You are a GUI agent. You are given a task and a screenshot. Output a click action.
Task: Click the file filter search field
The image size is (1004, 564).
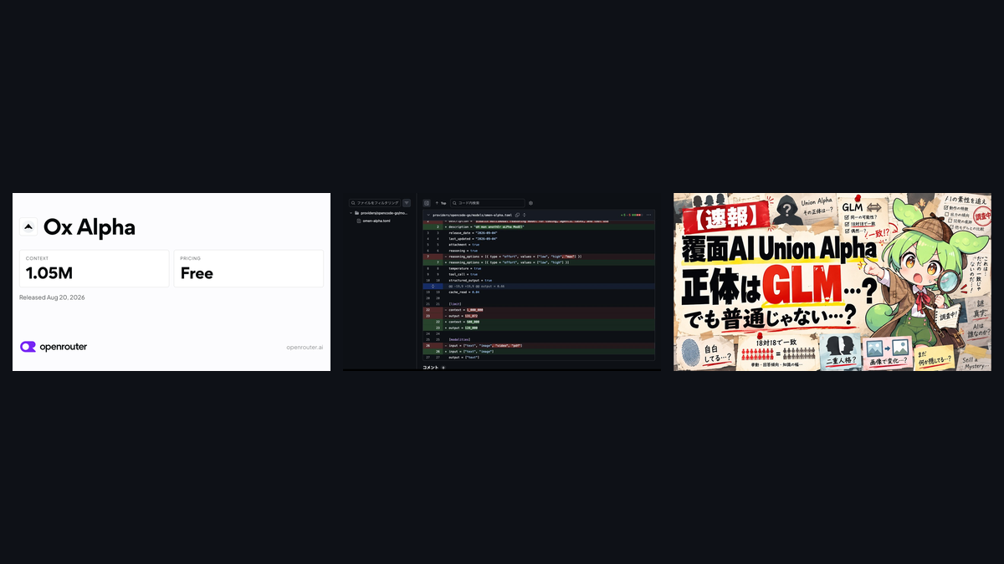tap(375, 203)
